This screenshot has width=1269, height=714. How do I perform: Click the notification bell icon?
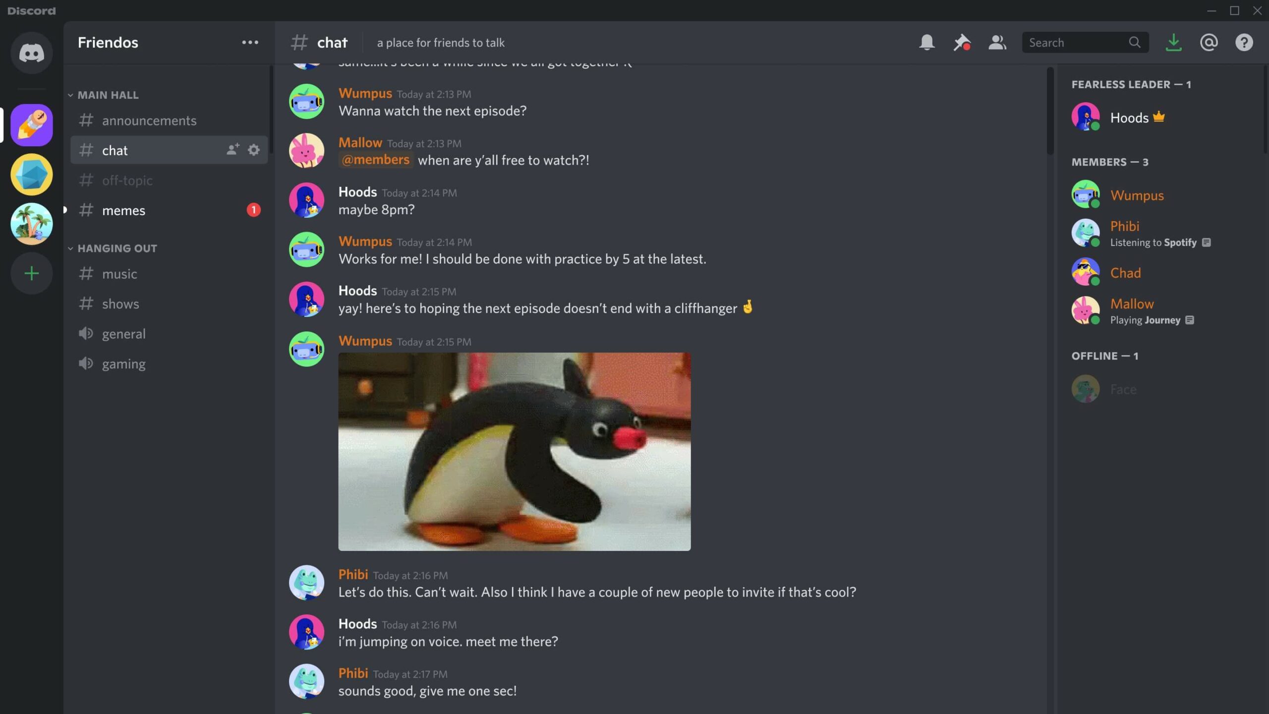pyautogui.click(x=927, y=43)
